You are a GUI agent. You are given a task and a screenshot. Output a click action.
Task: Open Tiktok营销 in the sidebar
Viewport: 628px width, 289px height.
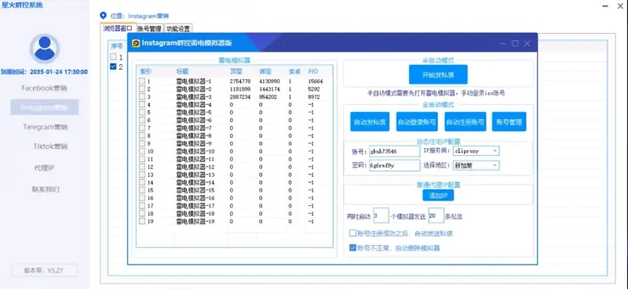pyautogui.click(x=50, y=146)
